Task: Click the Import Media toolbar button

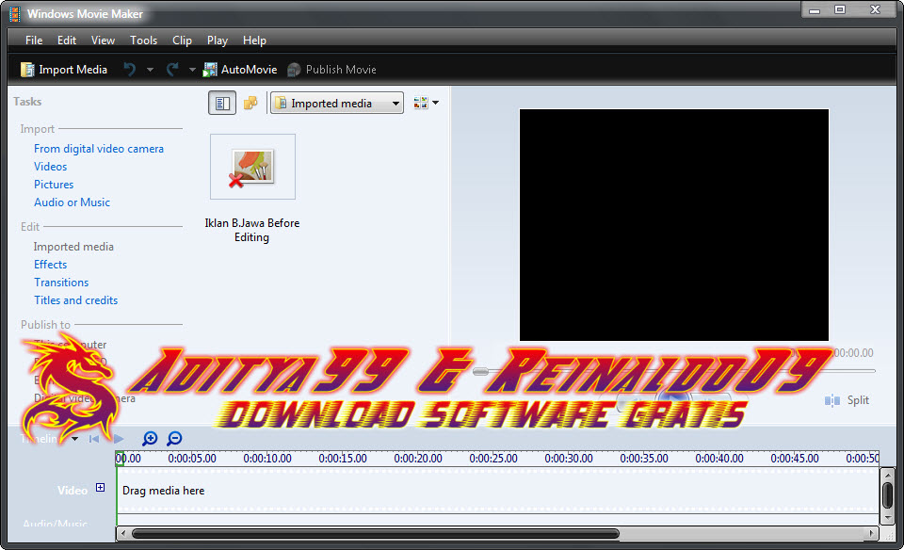Action: pyautogui.click(x=64, y=70)
